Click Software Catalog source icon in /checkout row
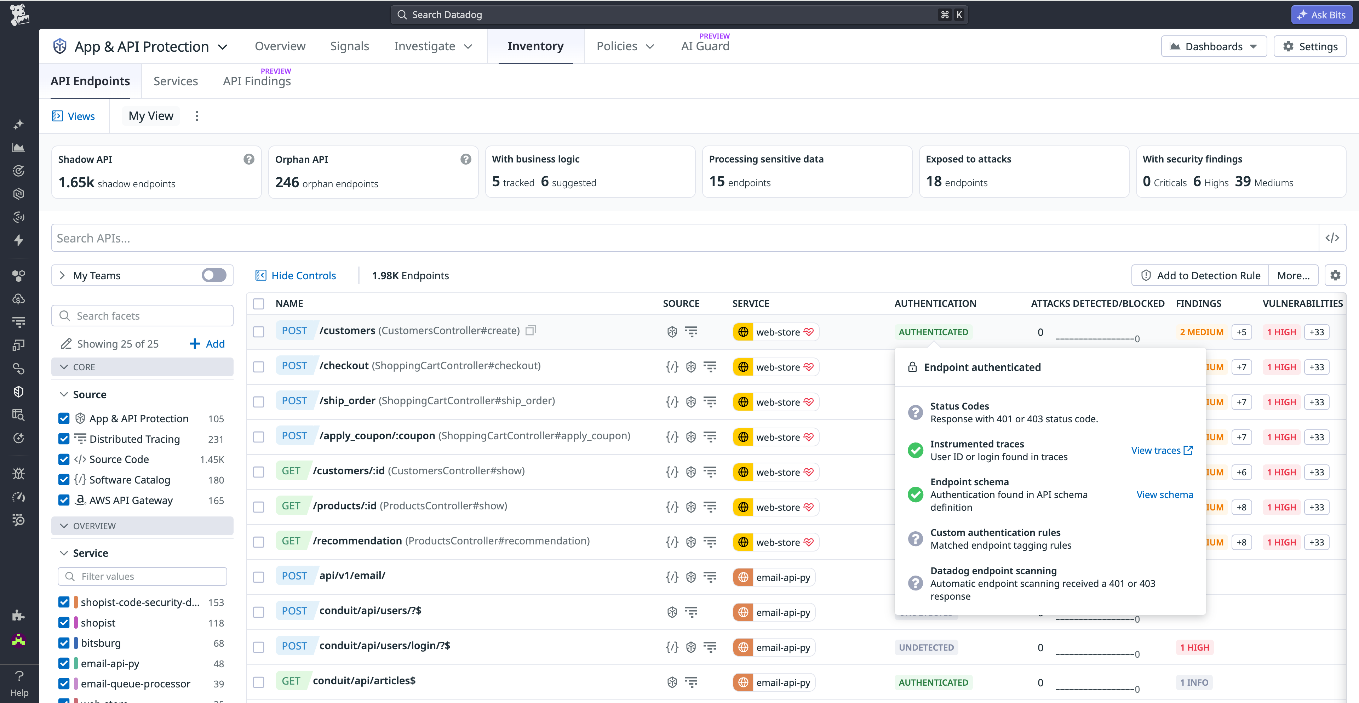This screenshot has height=703, width=1359. 672,366
